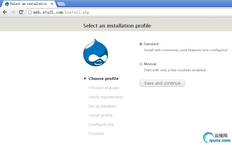The width and height of the screenshot is (232, 145).
Task: Select the Standard profile radio button
Action: pyautogui.click(x=141, y=44)
